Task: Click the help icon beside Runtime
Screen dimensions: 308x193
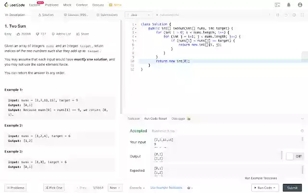Action: pos(302,131)
